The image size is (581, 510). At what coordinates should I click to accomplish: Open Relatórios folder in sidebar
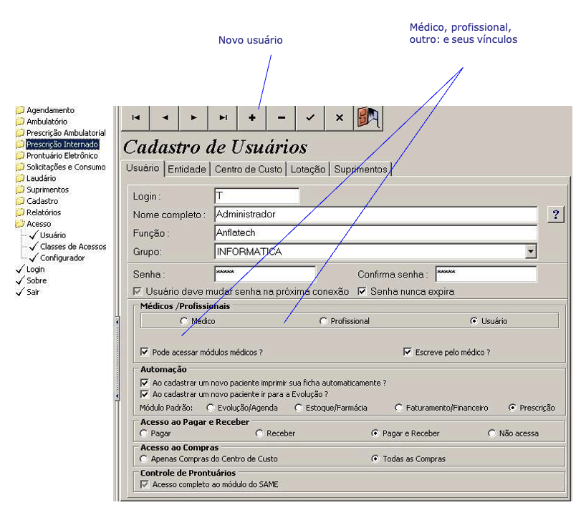pos(38,212)
